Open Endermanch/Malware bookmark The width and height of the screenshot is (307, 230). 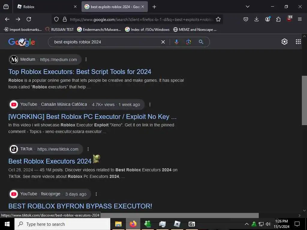coord(99,30)
